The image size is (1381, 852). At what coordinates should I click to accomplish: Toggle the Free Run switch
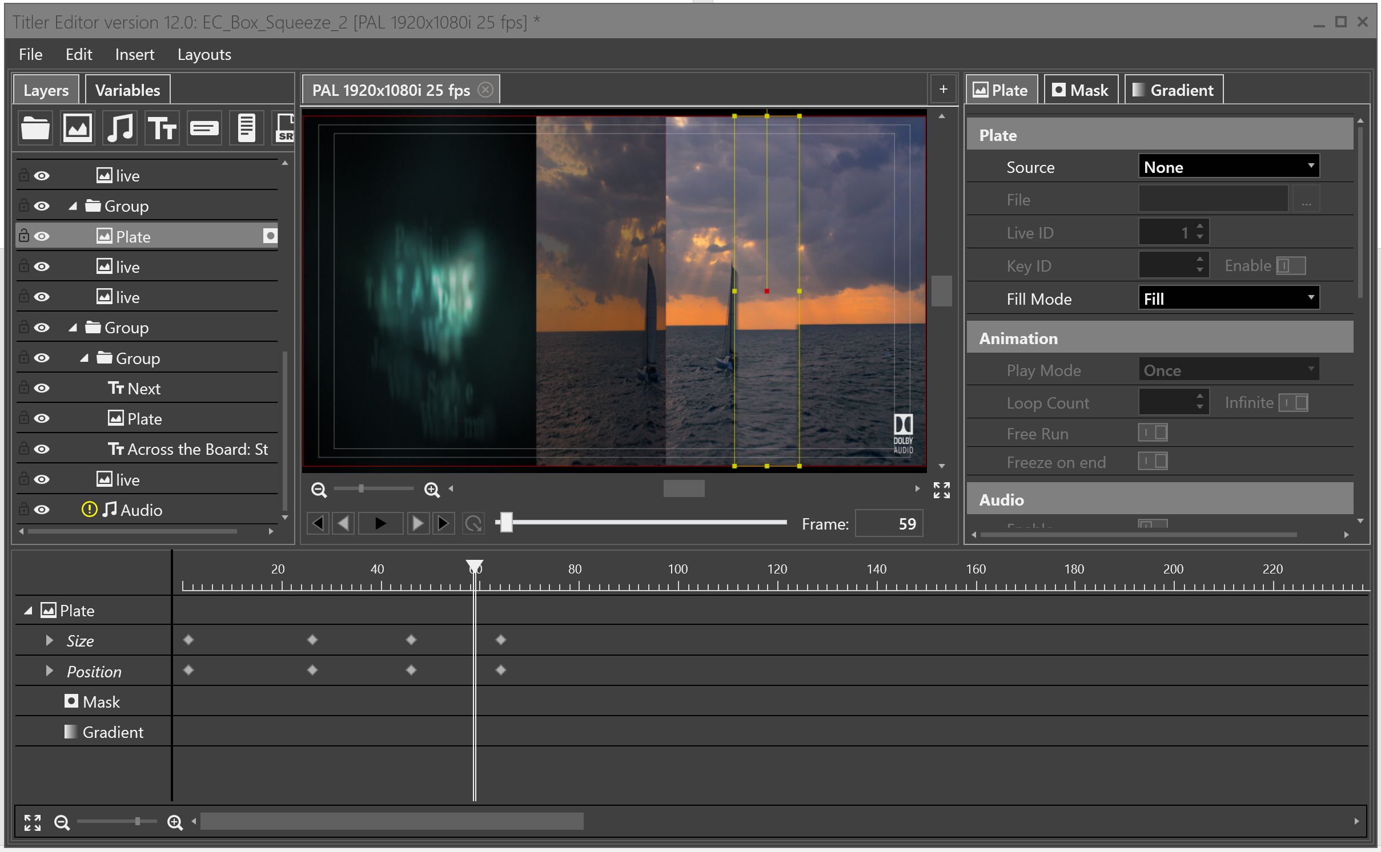[1153, 433]
